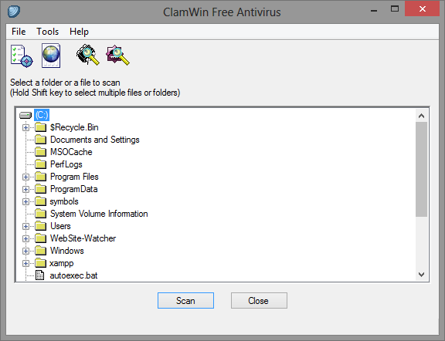Click the Scan button
Screen dimensions: 445x341
pyautogui.click(x=185, y=300)
